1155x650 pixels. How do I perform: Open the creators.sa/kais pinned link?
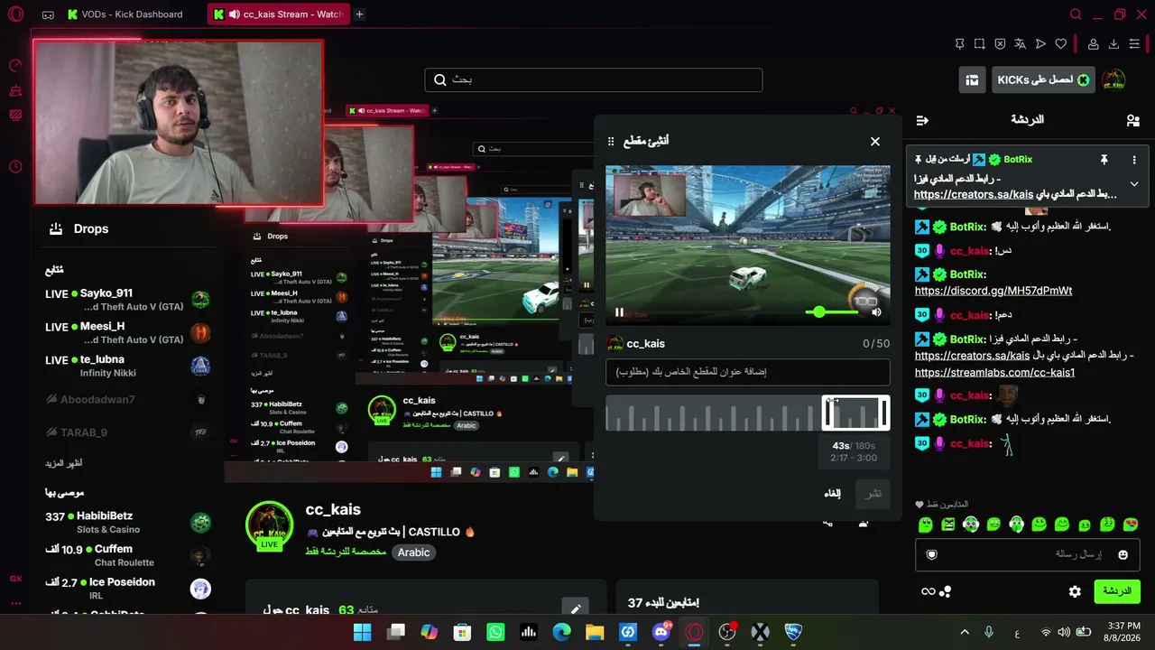tap(973, 194)
